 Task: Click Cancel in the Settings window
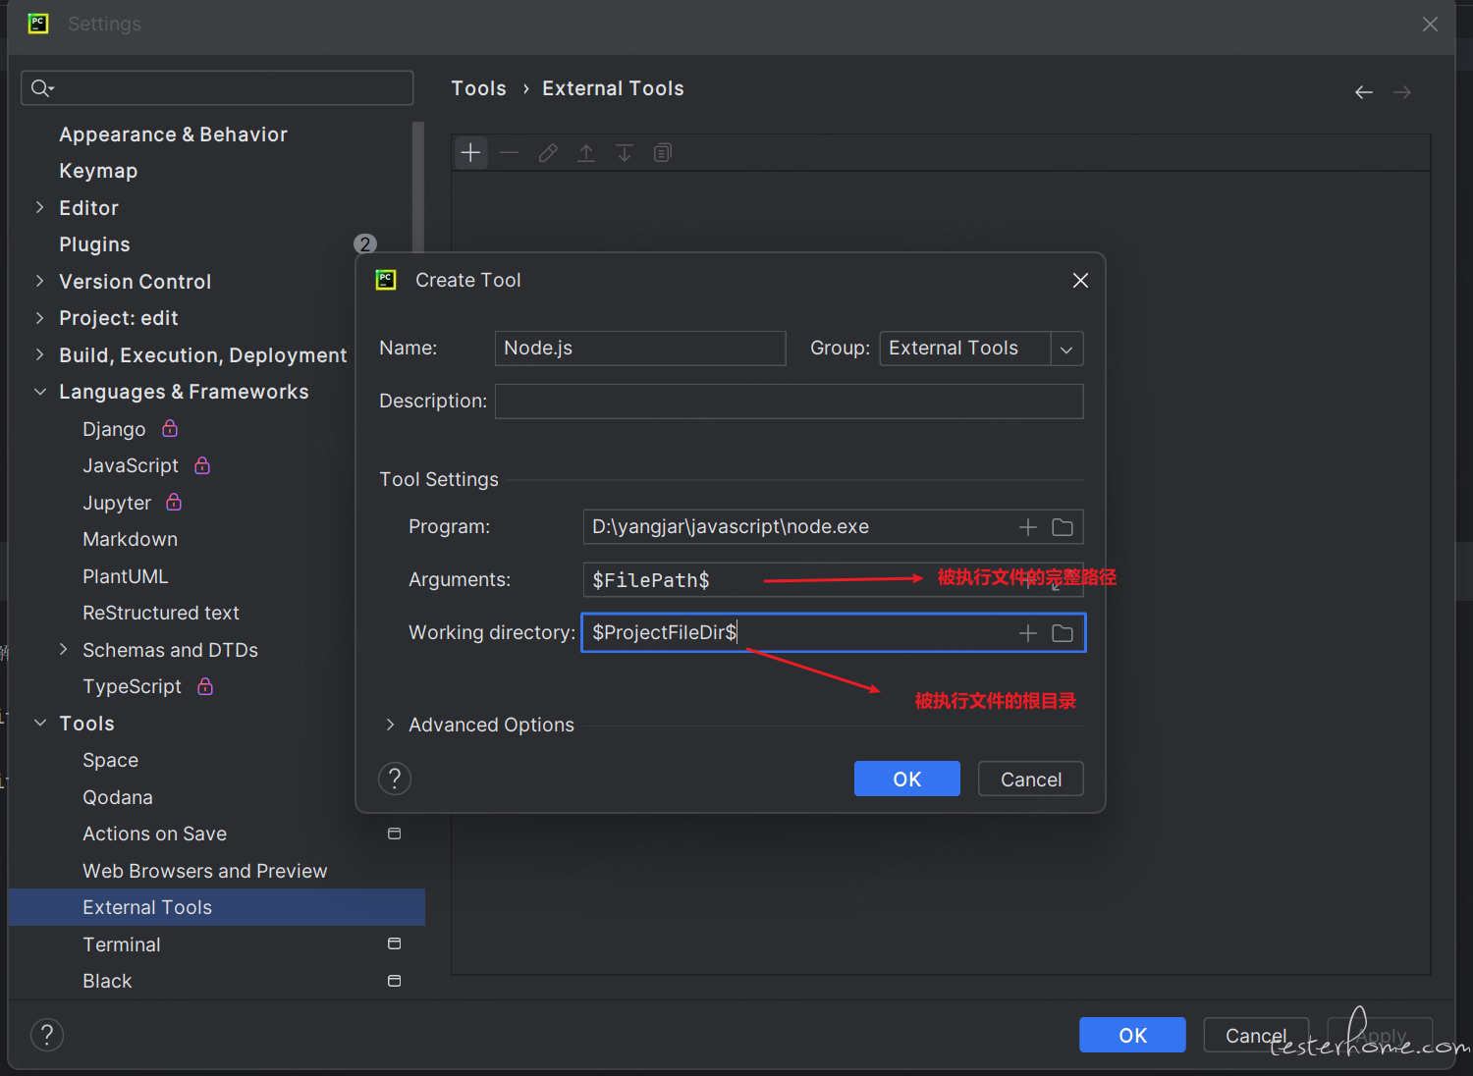coord(1256,1035)
